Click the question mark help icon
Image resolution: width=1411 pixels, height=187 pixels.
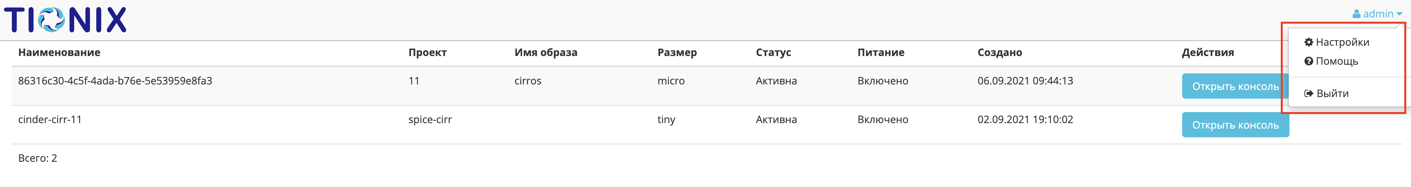[1308, 62]
